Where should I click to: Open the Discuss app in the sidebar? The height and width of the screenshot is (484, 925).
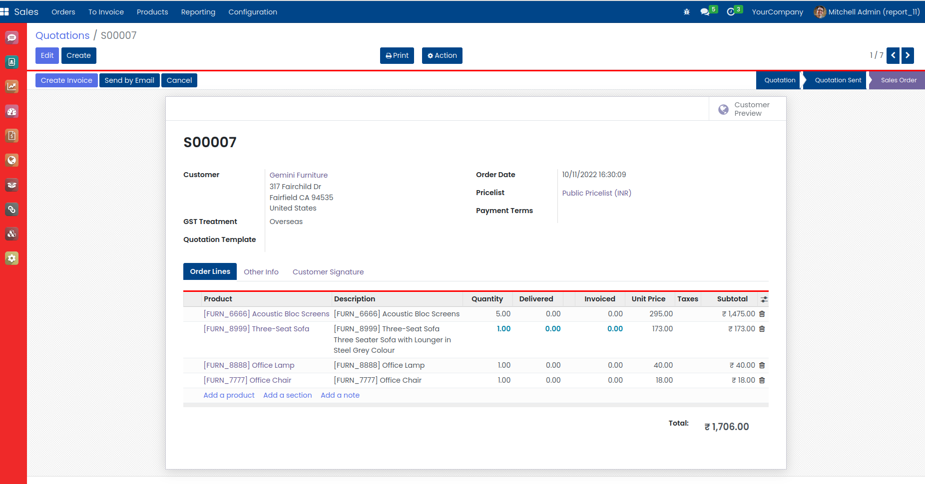tap(11, 37)
